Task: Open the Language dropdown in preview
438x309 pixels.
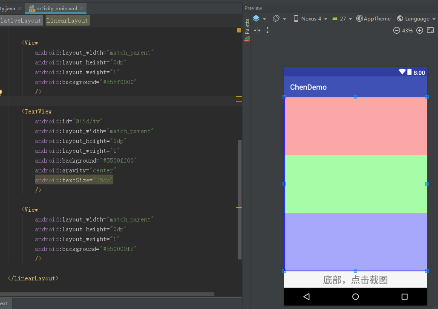Action: pyautogui.click(x=416, y=19)
